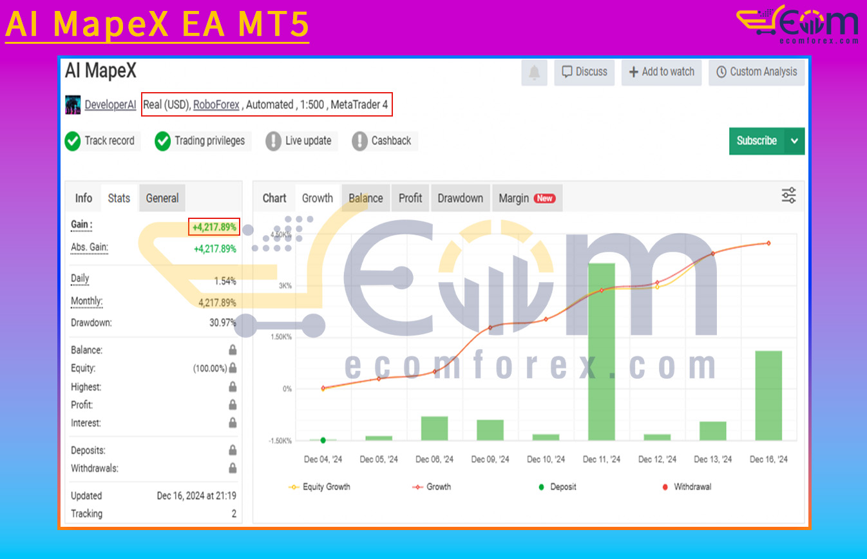Screen dimensions: 867x559
Task: Click the Updated Dec 16, 2024 timestamp
Action: click(196, 496)
